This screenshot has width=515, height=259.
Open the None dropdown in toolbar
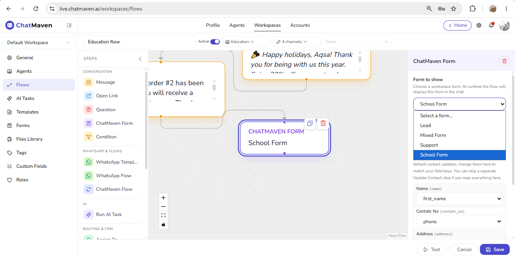pos(357,42)
